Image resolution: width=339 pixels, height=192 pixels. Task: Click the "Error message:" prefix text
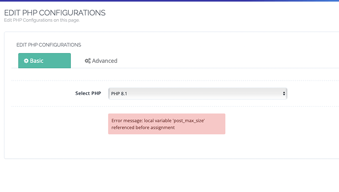click(127, 120)
